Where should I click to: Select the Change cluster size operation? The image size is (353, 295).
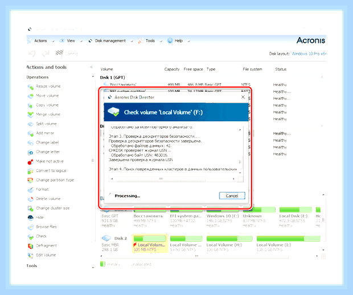coord(53,208)
